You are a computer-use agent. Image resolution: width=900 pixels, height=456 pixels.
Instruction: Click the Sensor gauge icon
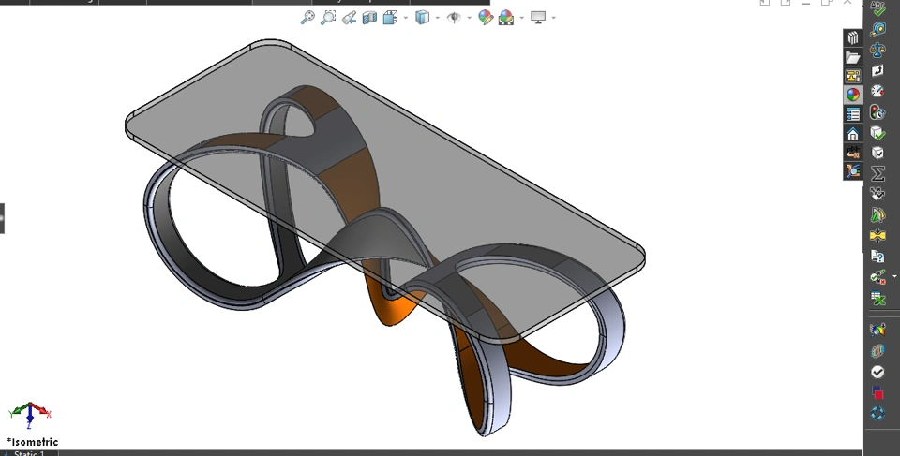(x=877, y=91)
